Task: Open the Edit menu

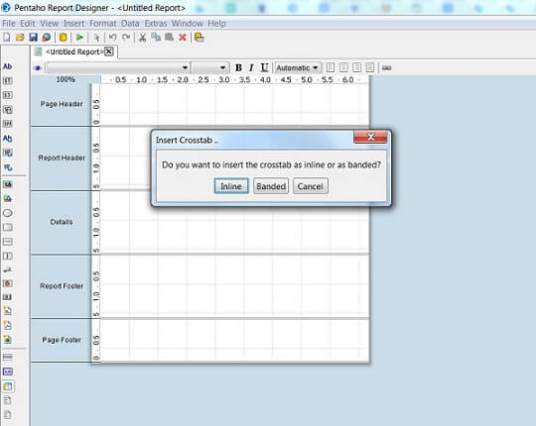Action: [28, 23]
